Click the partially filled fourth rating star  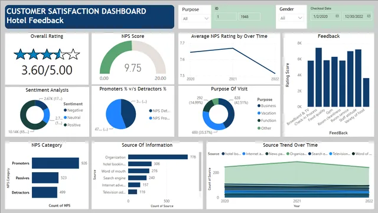pos(60,54)
